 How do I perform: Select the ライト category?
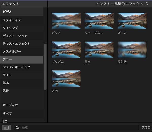coord(22,75)
